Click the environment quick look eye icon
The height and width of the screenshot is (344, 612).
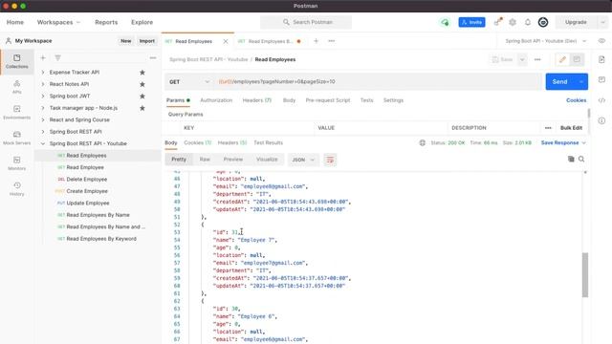point(601,41)
